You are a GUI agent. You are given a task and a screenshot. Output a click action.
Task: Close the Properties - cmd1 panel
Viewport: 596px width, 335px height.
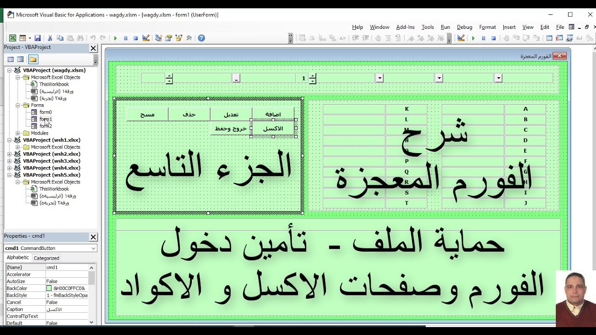[x=93, y=237]
